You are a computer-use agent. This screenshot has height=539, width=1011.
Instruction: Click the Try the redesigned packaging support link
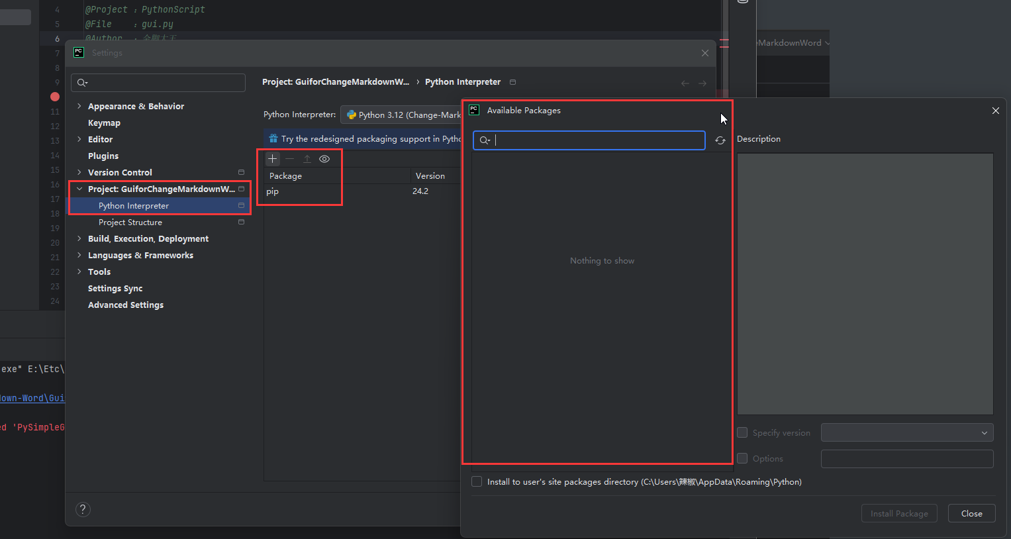click(x=371, y=138)
